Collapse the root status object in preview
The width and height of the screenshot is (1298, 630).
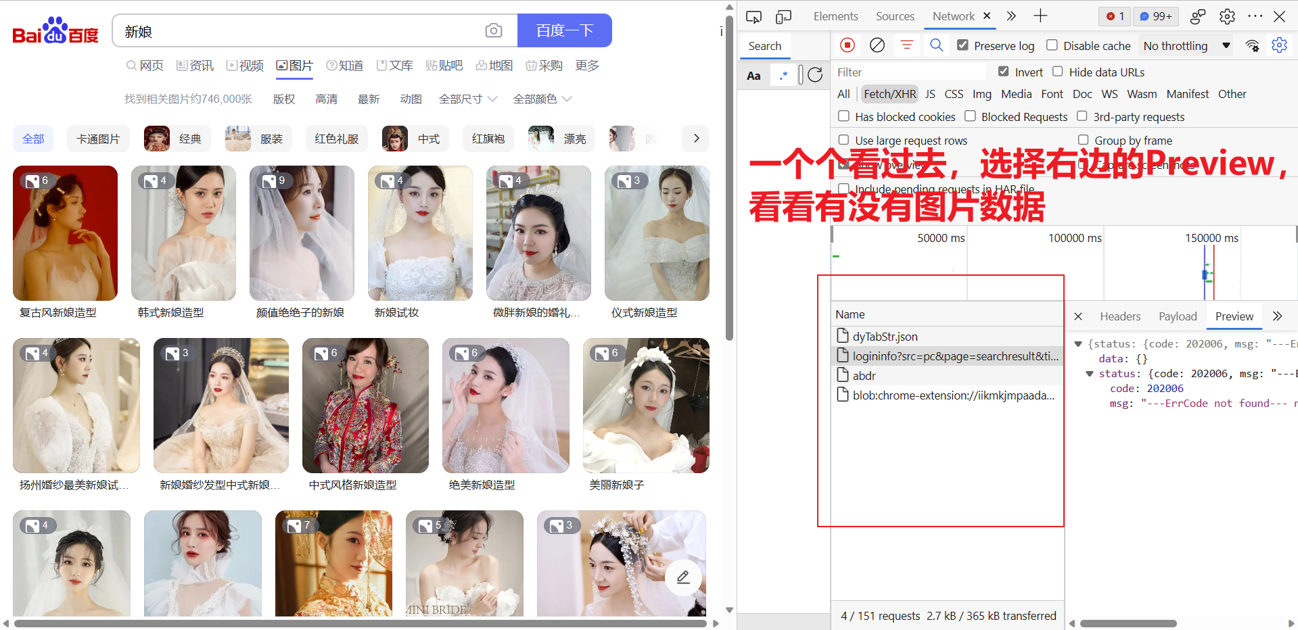coord(1078,343)
